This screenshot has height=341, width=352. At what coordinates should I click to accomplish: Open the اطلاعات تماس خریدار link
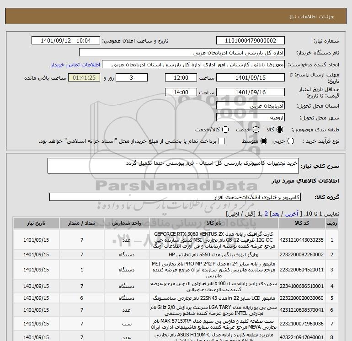pyautogui.click(x=75, y=65)
